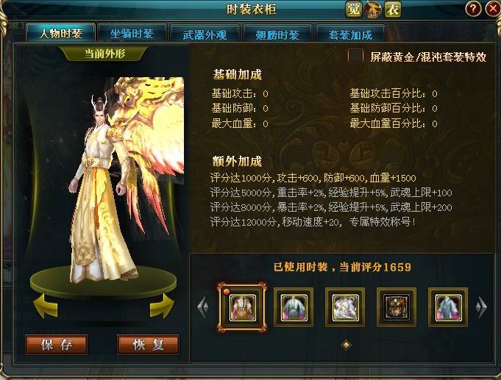This screenshot has width=501, height=380.
Task: Select the equipped golden robe costume
Action: tap(242, 307)
